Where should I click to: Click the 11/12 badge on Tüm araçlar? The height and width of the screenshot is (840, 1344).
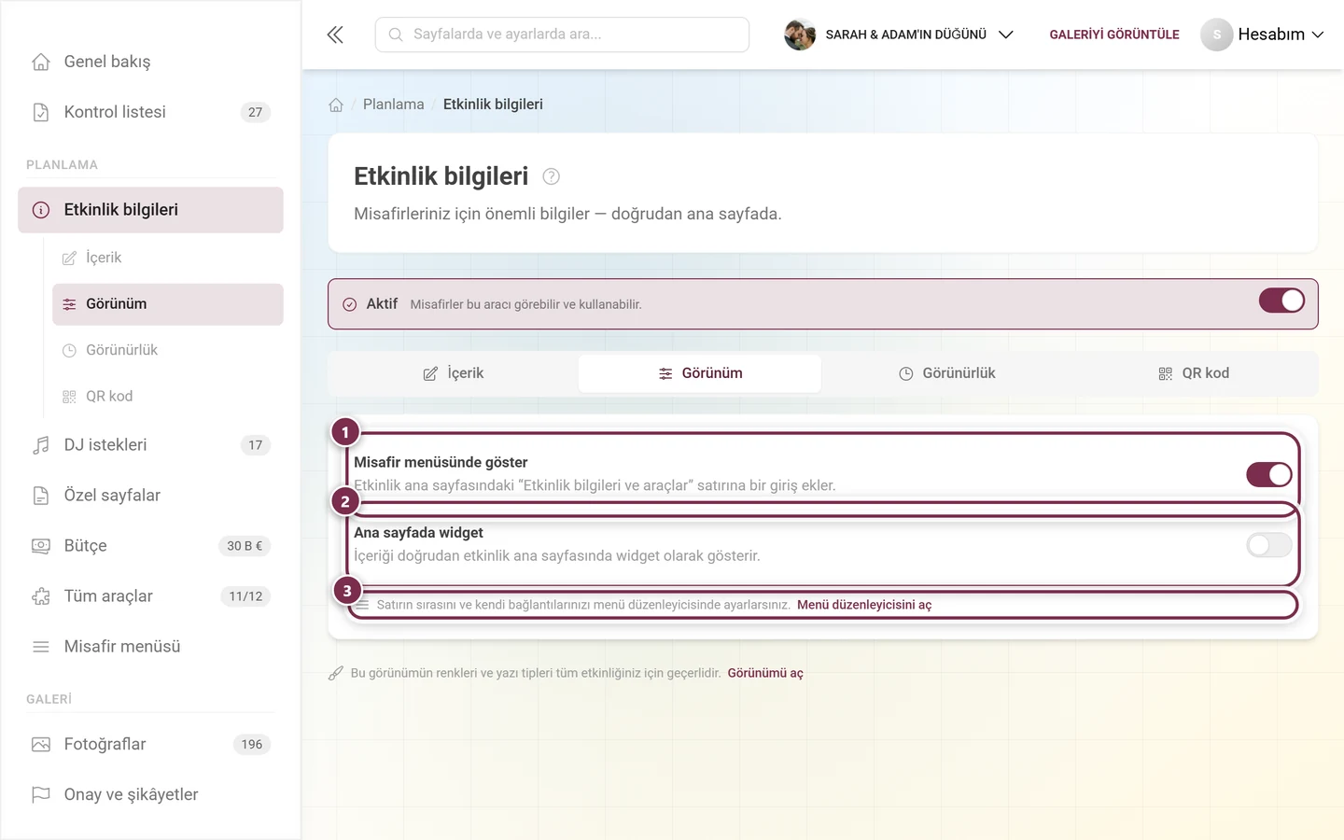tap(245, 596)
